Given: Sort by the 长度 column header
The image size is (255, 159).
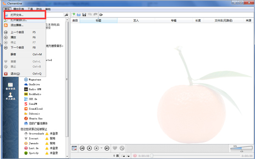Looking at the screenshot, I should (x=198, y=21).
